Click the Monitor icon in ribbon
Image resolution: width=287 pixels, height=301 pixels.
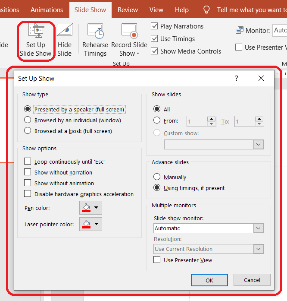(x=239, y=31)
